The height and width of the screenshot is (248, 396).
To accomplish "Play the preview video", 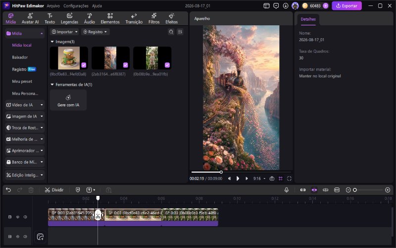I will (238, 179).
